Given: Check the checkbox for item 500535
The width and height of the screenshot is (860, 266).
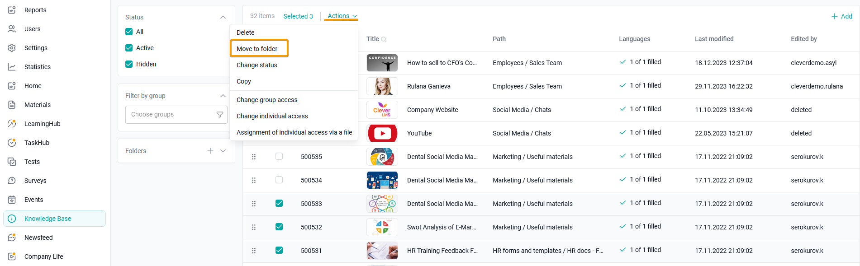Looking at the screenshot, I should 279,156.
